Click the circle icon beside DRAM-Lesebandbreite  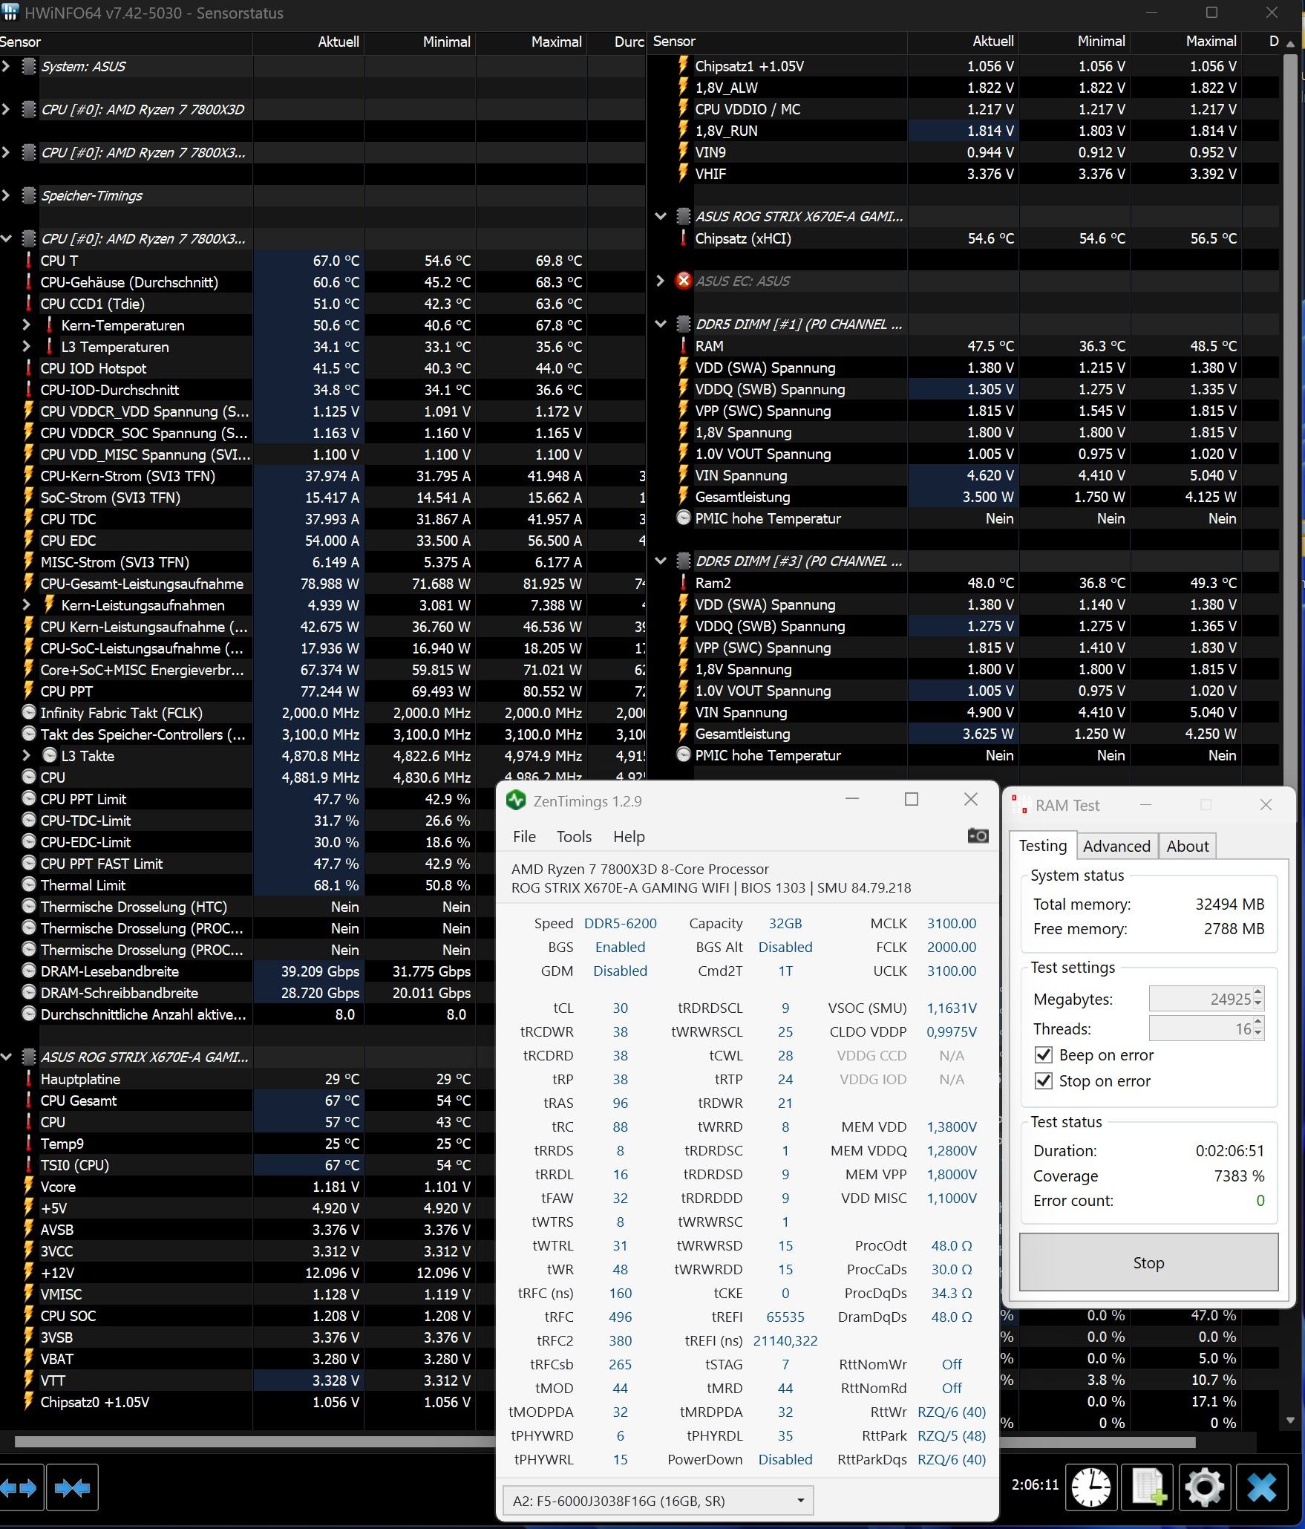(x=29, y=971)
